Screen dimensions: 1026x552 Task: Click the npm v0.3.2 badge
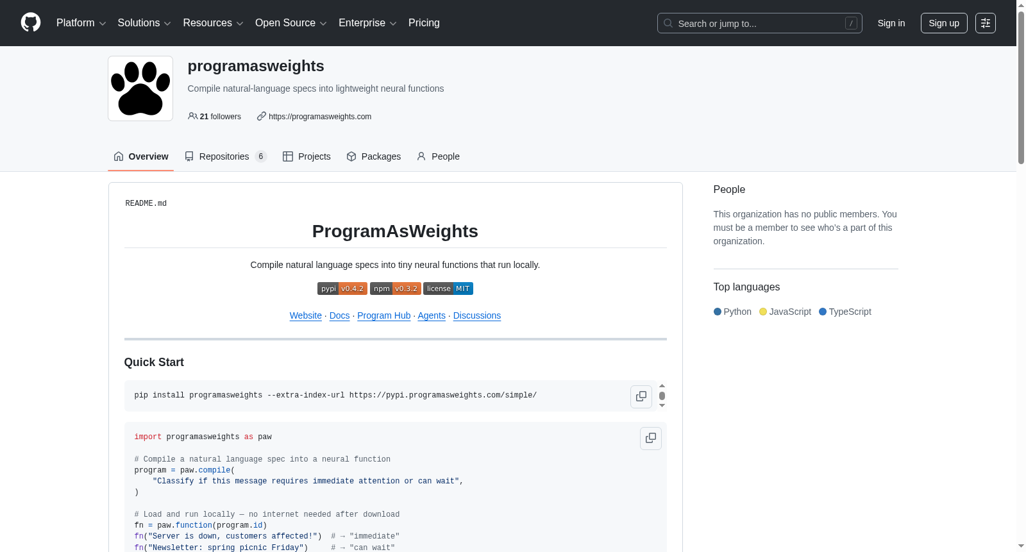coord(396,289)
